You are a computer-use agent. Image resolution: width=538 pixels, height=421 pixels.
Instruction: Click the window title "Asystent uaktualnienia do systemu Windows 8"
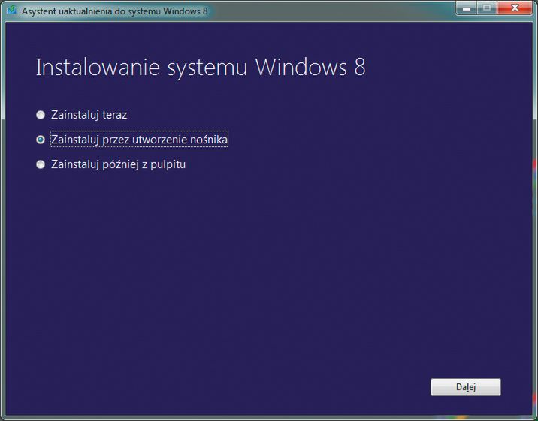(x=115, y=11)
